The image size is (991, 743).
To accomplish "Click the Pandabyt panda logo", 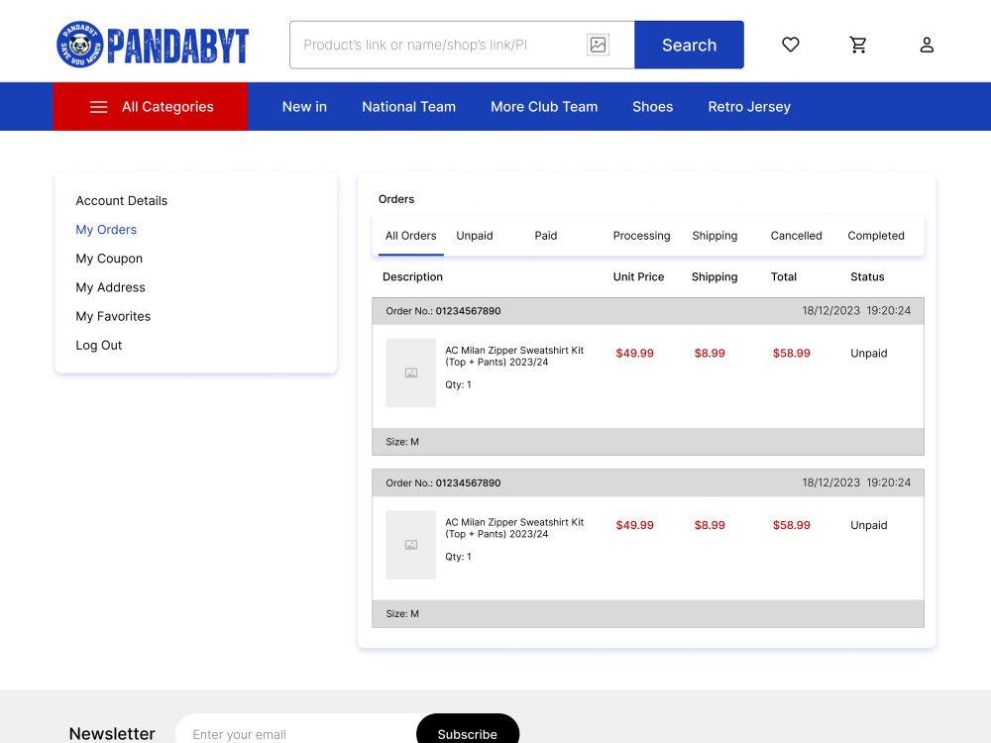I will coord(153,45).
